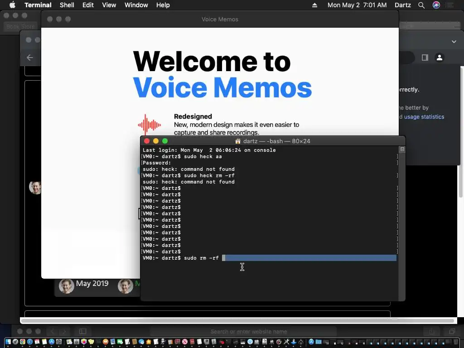This screenshot has width=464, height=348.
Task: Click the 'sudo heck rm -rf' command line
Action: [x=188, y=175]
